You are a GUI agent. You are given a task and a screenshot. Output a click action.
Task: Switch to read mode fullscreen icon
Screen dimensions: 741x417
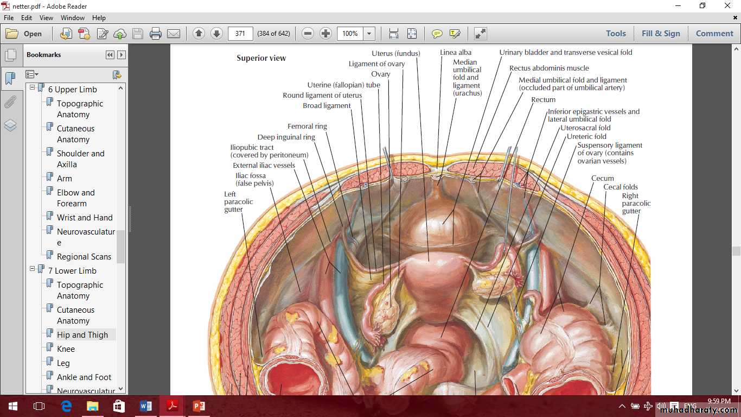(x=480, y=34)
